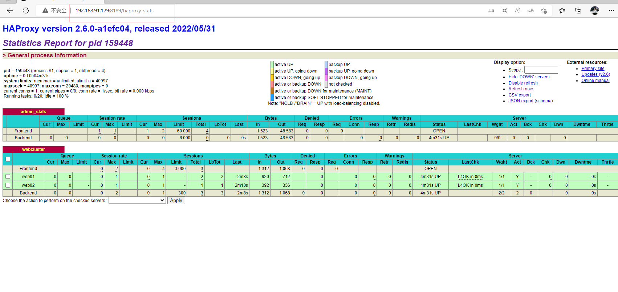
Task: Click the Statistics Report pid 159448 heading
Action: point(68,43)
